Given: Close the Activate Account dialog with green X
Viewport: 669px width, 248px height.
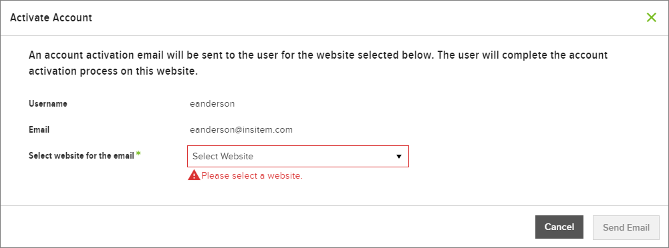Looking at the screenshot, I should (651, 17).
